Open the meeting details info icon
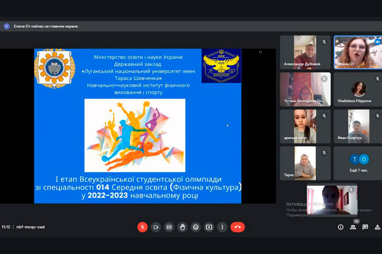Viewport: 382px width, 254px height. click(340, 227)
